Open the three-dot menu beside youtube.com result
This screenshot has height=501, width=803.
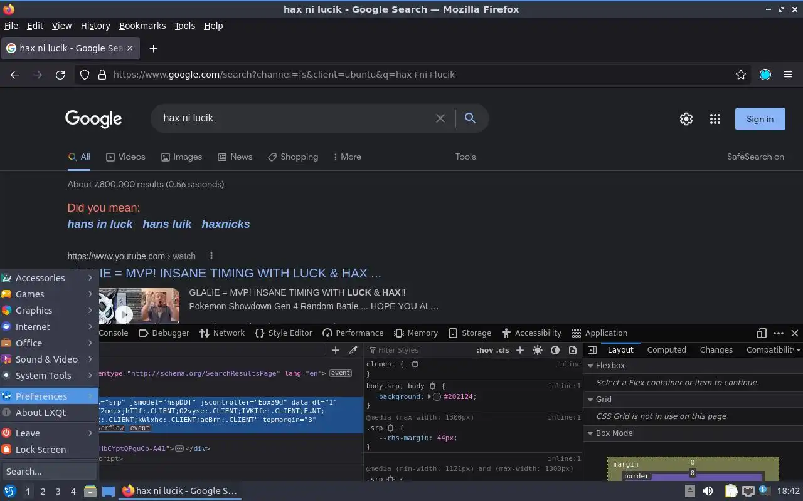point(211,256)
